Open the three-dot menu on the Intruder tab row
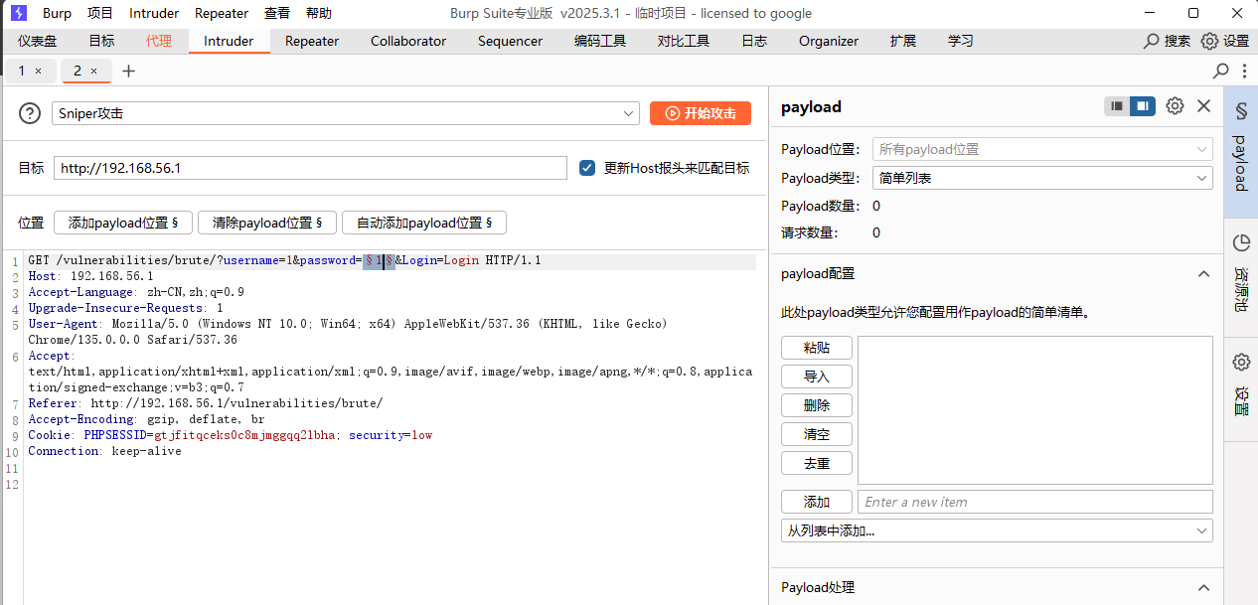This screenshot has width=1258, height=605. 1244,71
